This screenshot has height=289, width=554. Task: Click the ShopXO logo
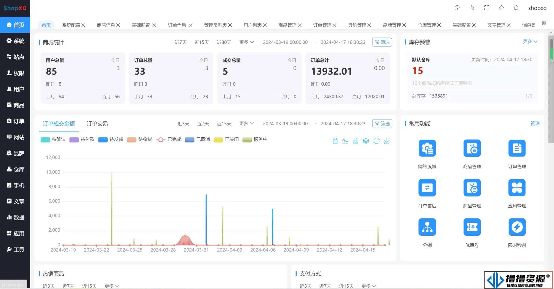tap(15, 8)
